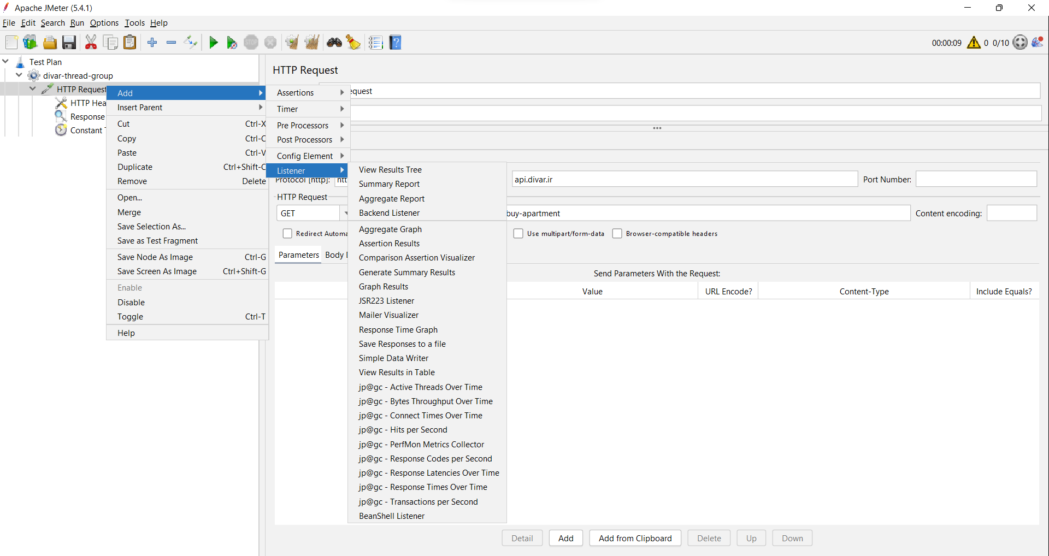The image size is (1049, 556).
Task: Collapse the divar-thread-group node
Action: [19, 75]
